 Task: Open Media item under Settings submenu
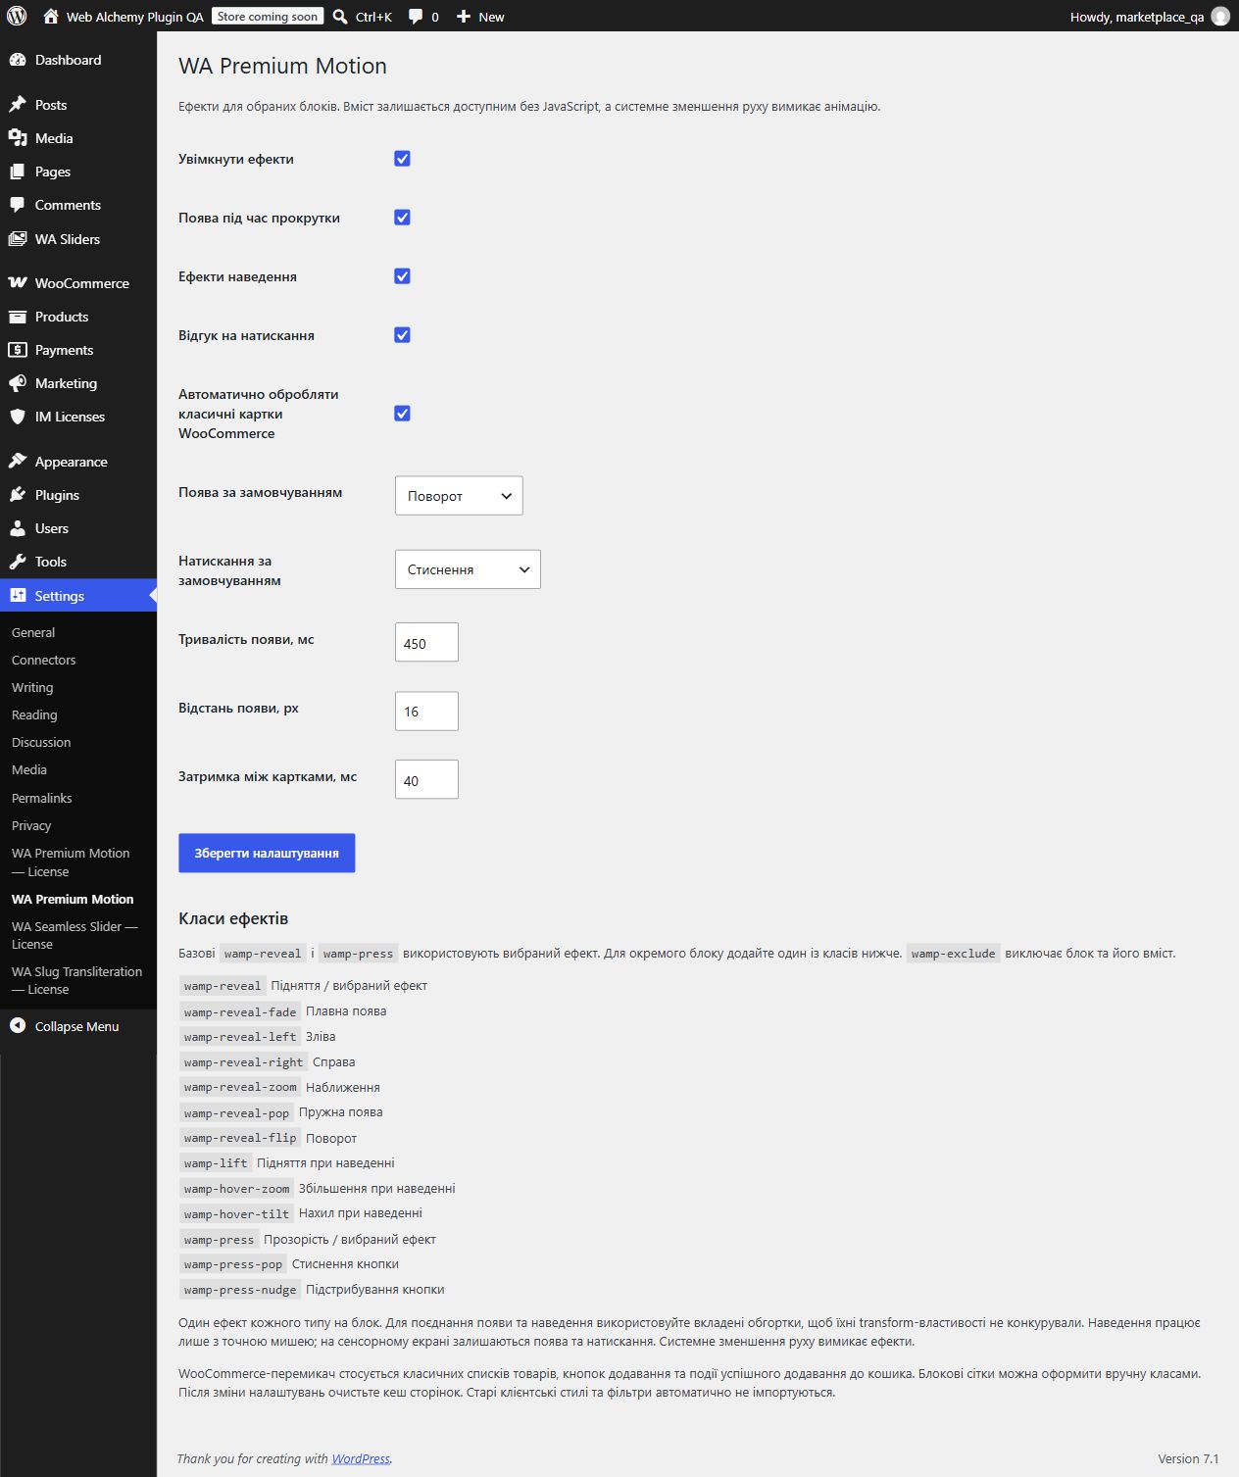click(29, 769)
